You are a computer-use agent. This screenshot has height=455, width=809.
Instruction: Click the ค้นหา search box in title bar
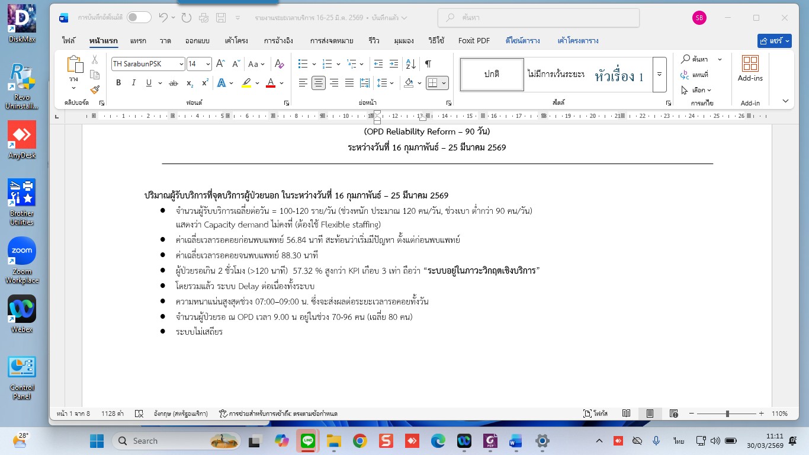click(x=538, y=18)
